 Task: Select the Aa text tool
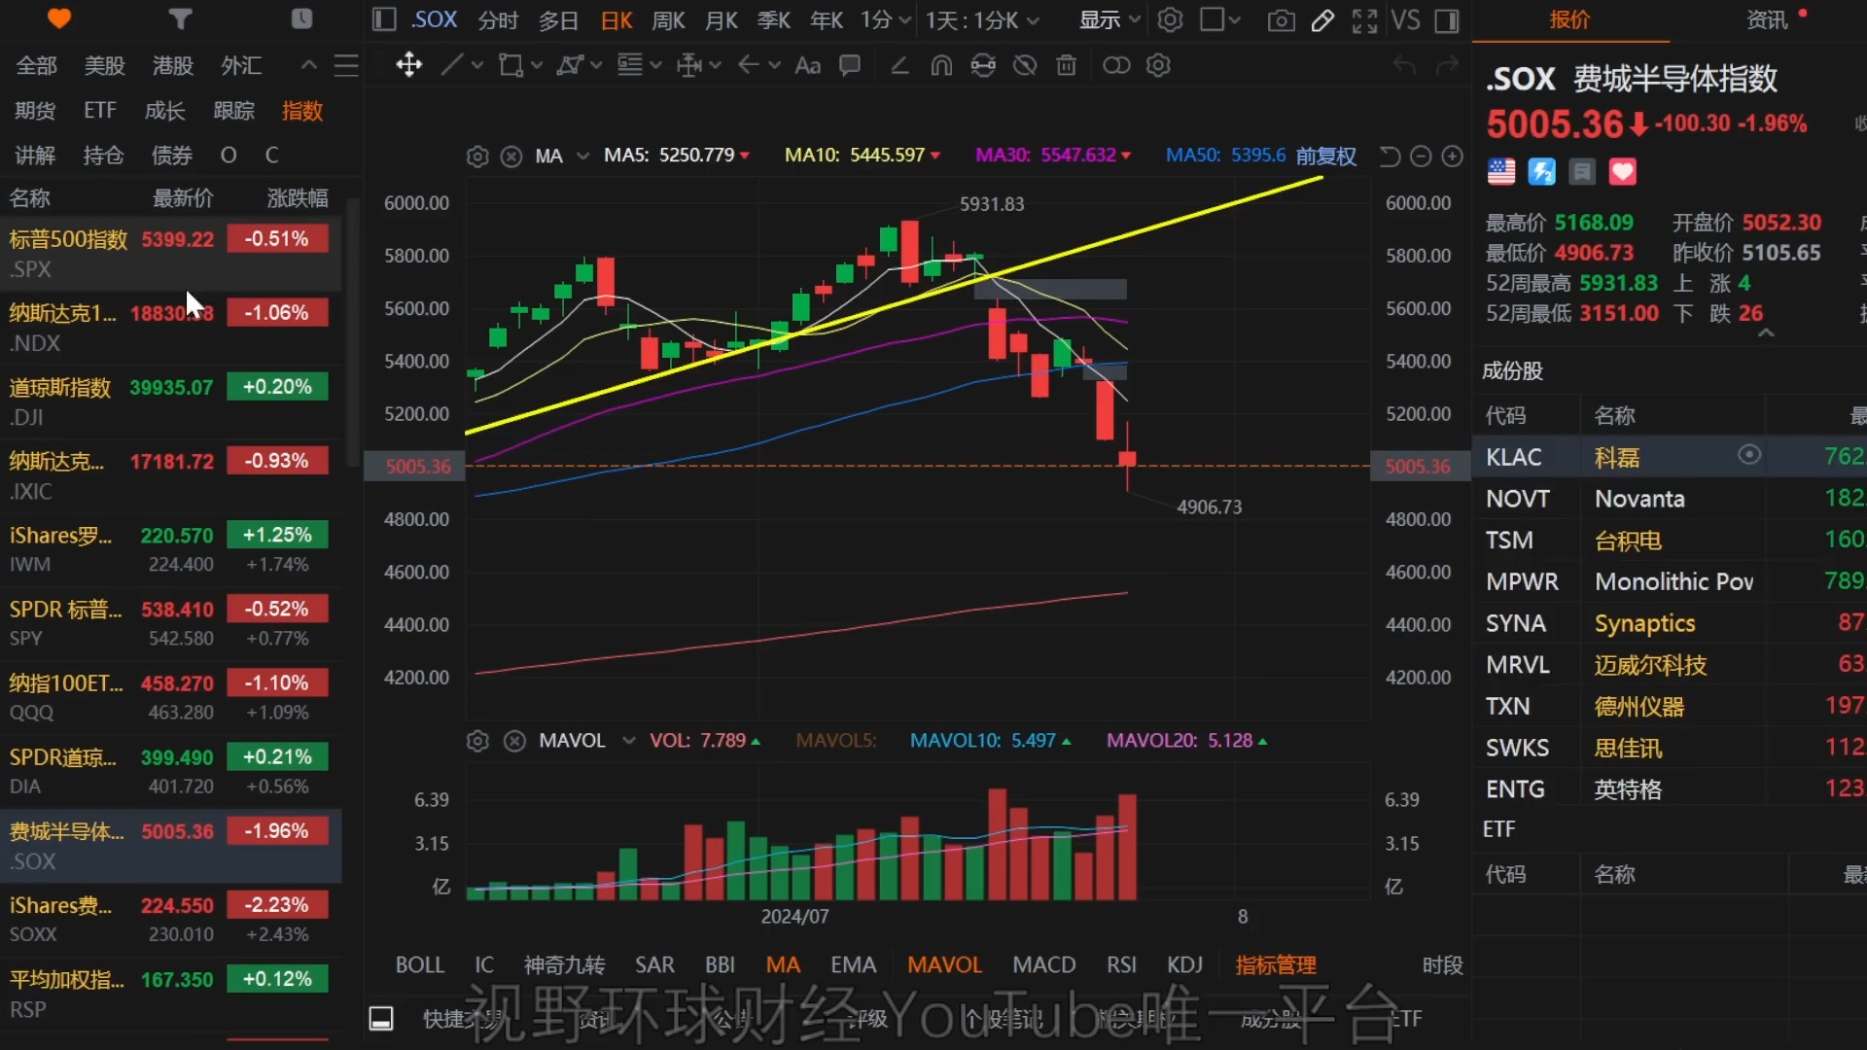pos(808,65)
